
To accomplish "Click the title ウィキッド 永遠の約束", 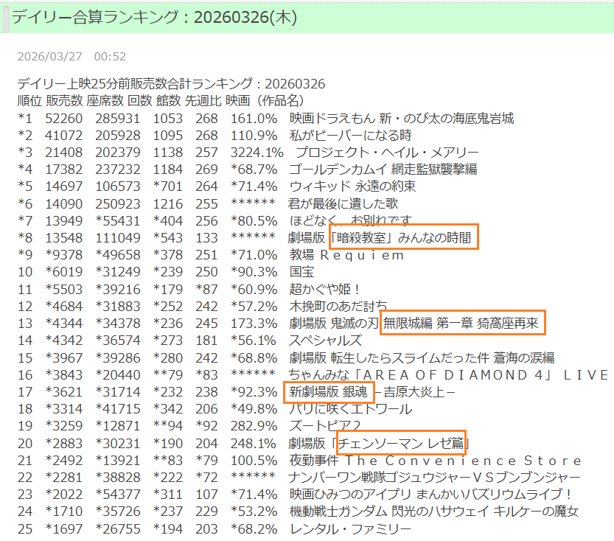I will pos(352,186).
